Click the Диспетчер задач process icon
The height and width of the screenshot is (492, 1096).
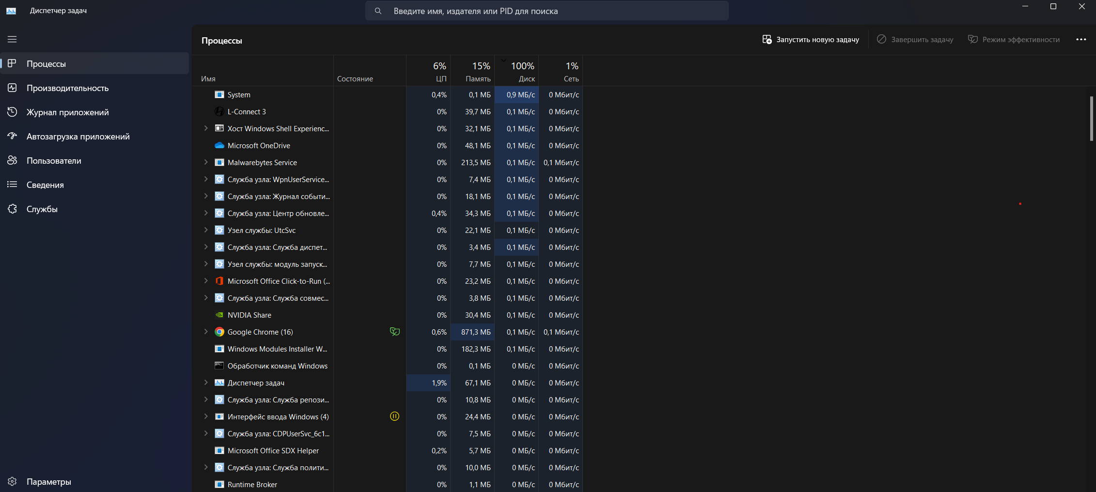pyautogui.click(x=219, y=383)
